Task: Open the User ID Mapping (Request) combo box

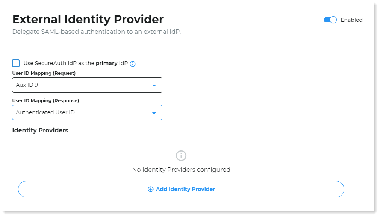Action: point(87,85)
